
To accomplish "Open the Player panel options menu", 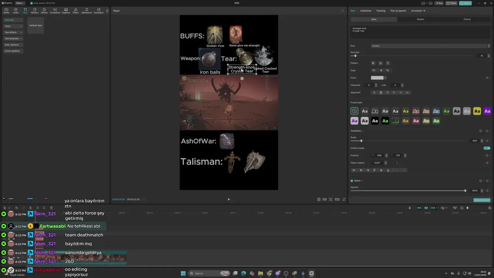I will click(x=342, y=11).
